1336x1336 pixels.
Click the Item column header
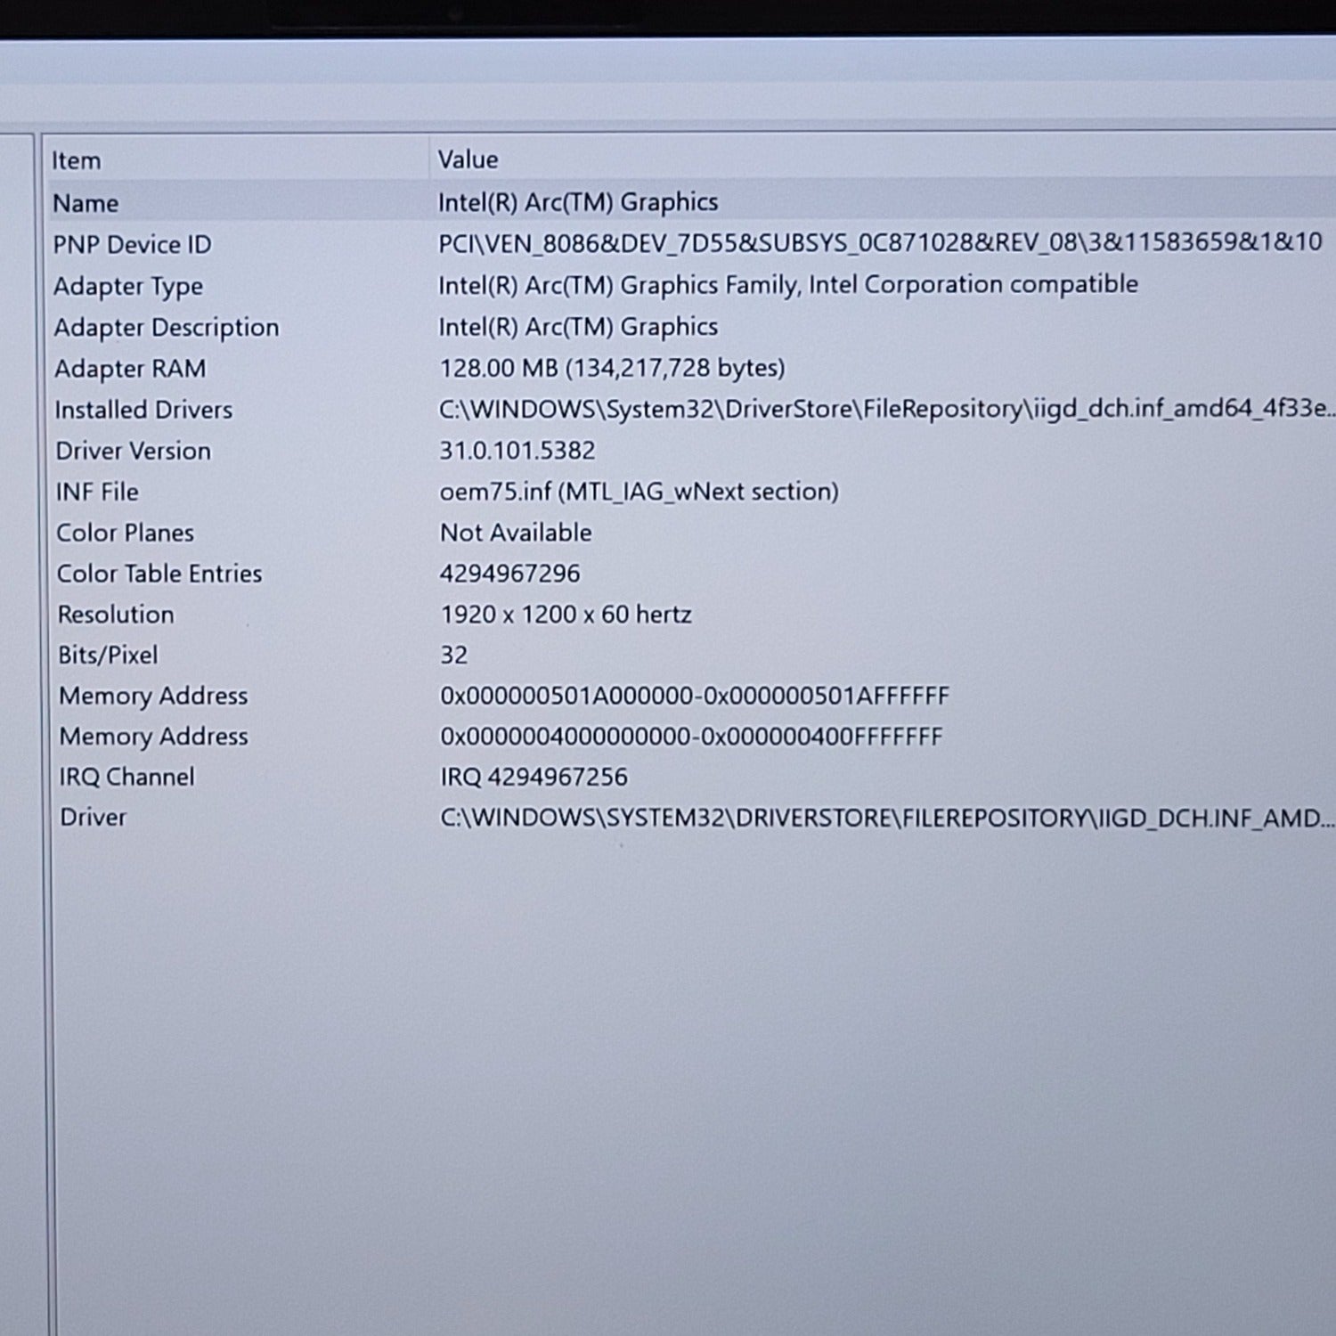pos(77,161)
